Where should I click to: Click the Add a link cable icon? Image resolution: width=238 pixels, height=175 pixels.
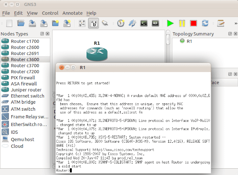pos(105,23)
